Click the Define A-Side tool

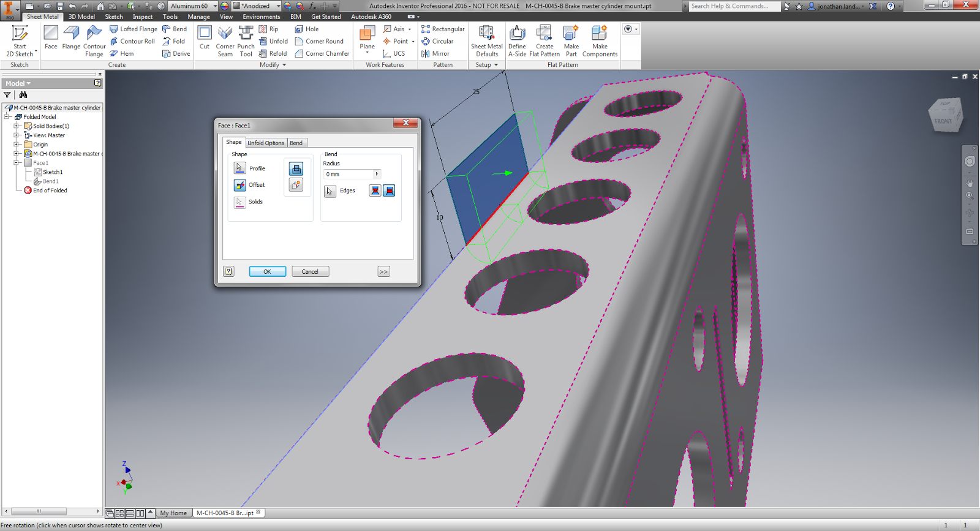tap(517, 41)
